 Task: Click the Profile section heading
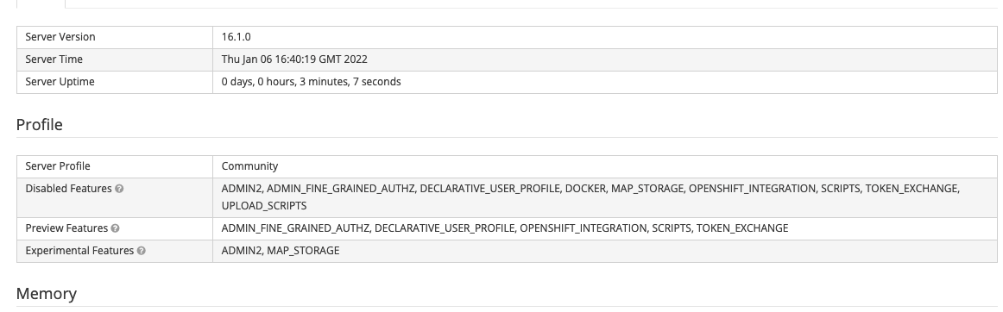[39, 125]
